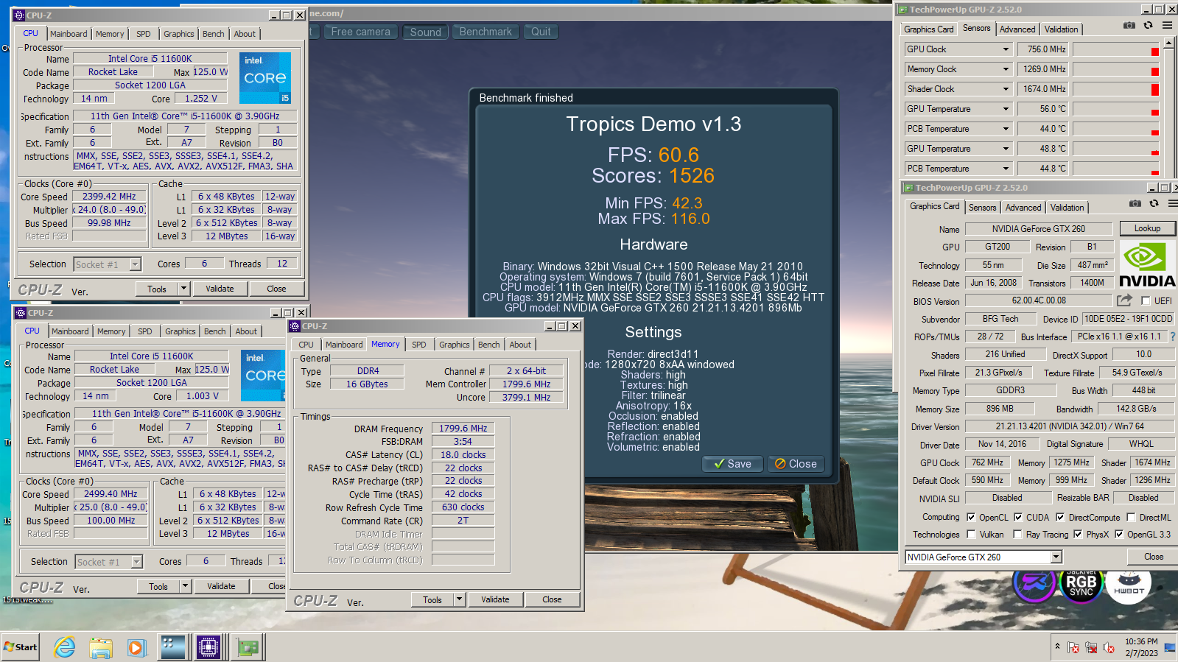Click the Memory Clock sensor graph bar
Screen dimensions: 1178x662
(1116, 69)
